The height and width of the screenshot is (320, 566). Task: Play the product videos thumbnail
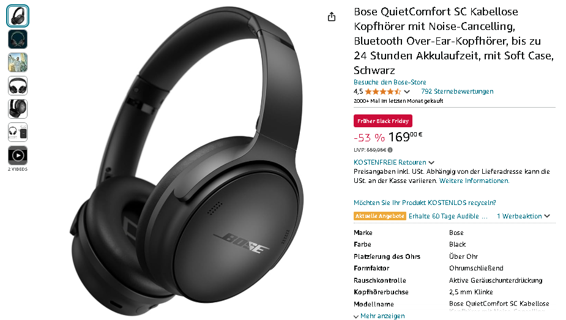(18, 155)
